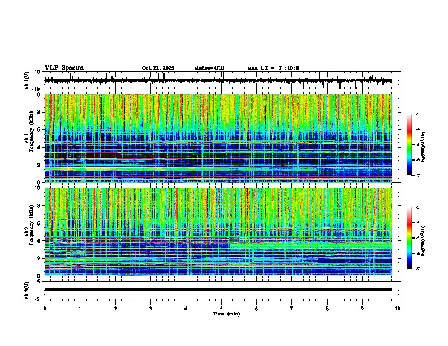
Task: Click time axis tick label "5"
Action: tap(221, 309)
